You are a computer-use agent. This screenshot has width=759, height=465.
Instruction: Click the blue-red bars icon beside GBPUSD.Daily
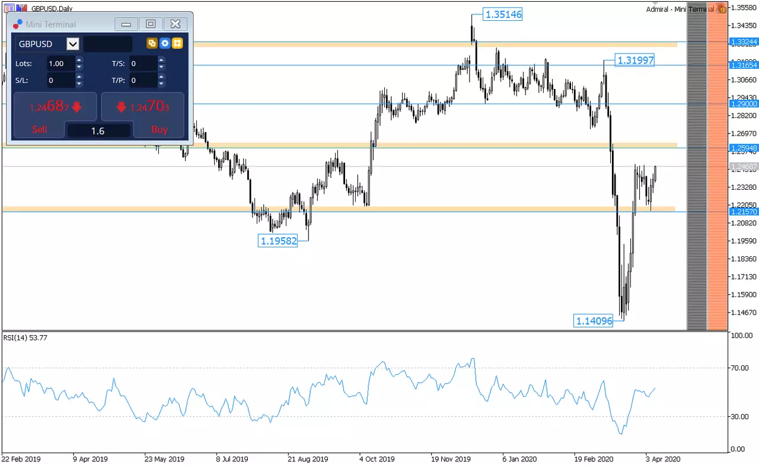pyautogui.click(x=22, y=8)
